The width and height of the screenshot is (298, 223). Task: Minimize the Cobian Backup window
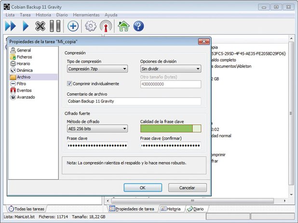264,7
